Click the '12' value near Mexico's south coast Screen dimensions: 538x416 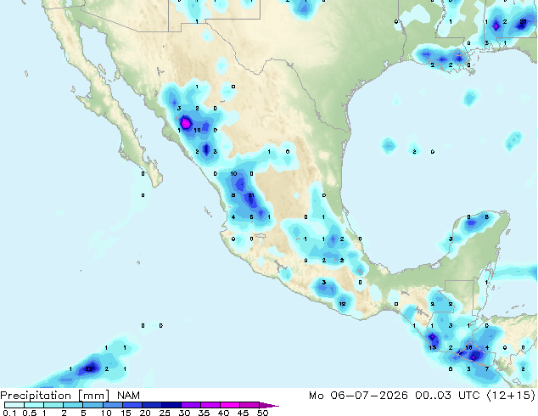click(x=342, y=304)
